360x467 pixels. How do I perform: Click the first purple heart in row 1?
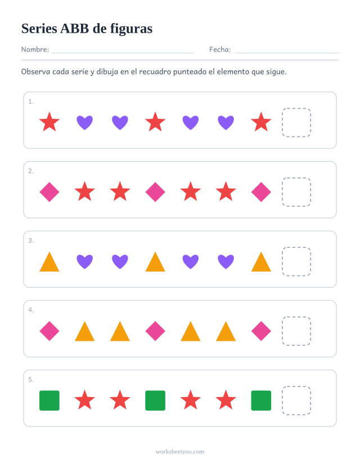pos(85,122)
